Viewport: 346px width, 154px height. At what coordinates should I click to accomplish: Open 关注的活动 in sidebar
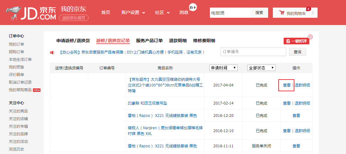[x=18, y=141]
